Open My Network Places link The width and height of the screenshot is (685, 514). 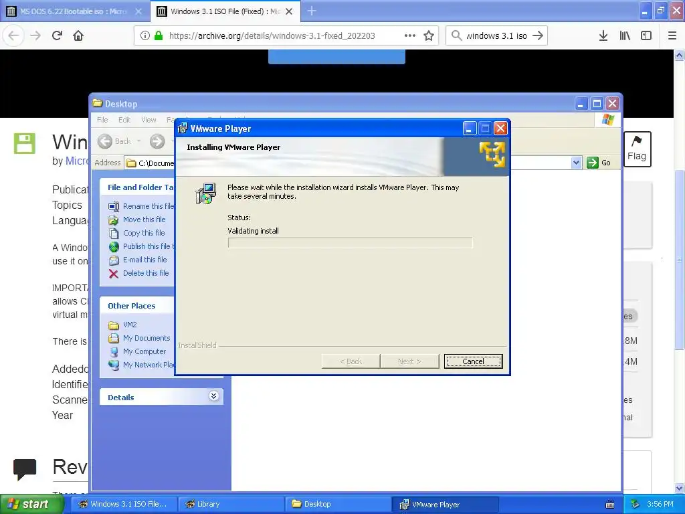click(x=148, y=365)
